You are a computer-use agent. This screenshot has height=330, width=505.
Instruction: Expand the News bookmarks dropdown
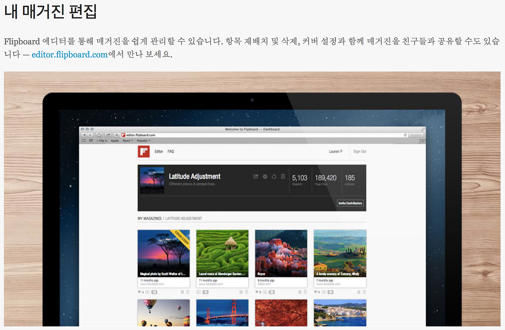click(x=128, y=141)
